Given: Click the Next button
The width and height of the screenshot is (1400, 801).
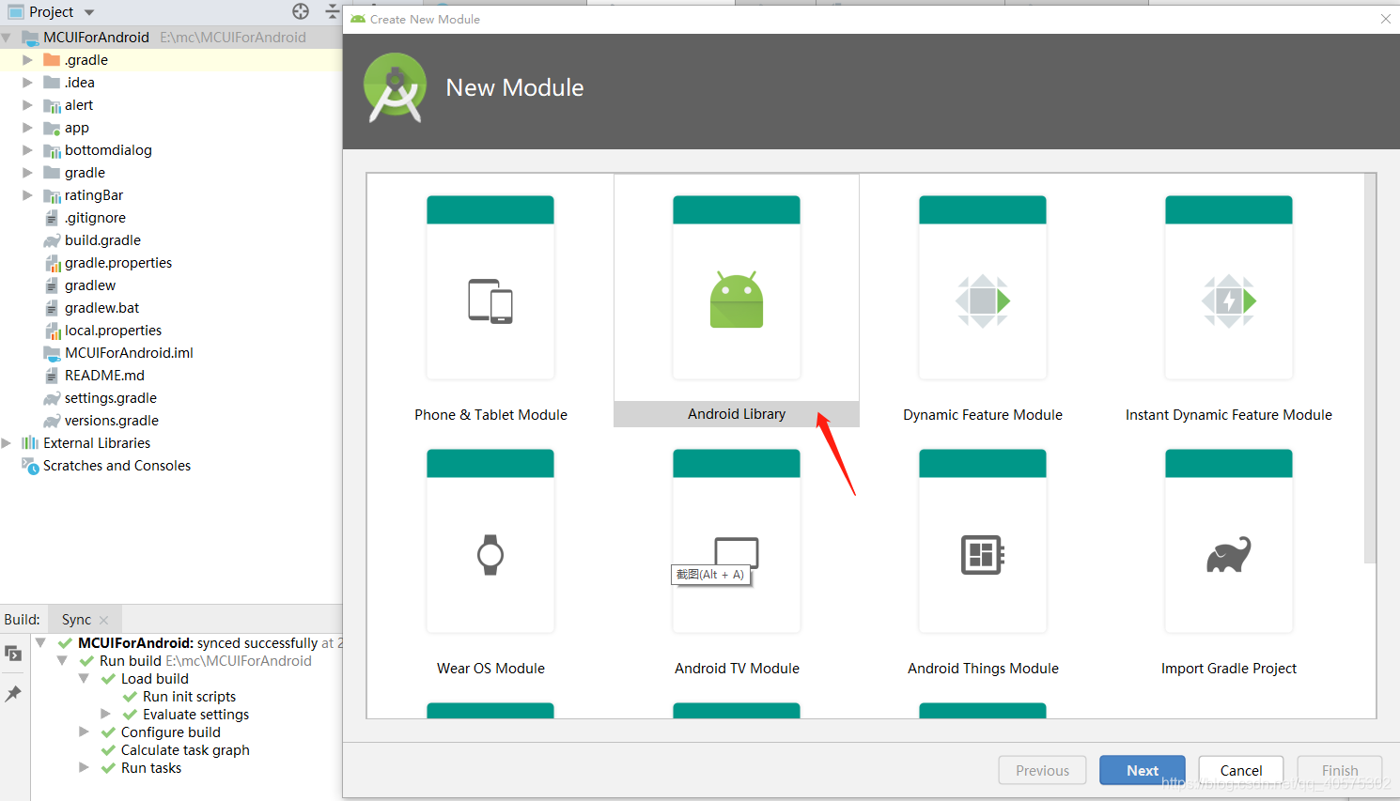Looking at the screenshot, I should pos(1143,770).
